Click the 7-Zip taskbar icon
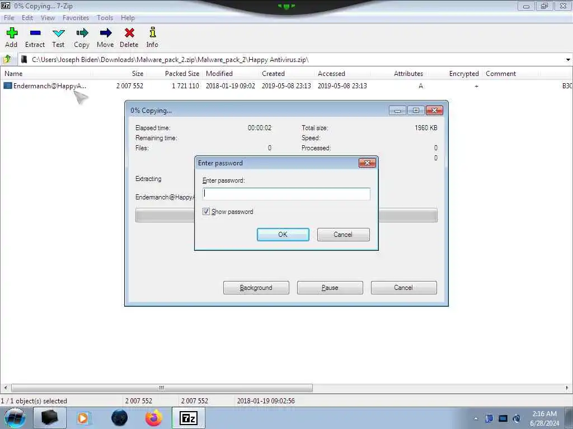573x429 pixels. (189, 418)
